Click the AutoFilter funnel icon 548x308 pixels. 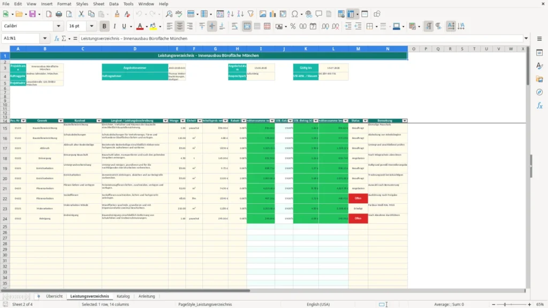(x=250, y=14)
